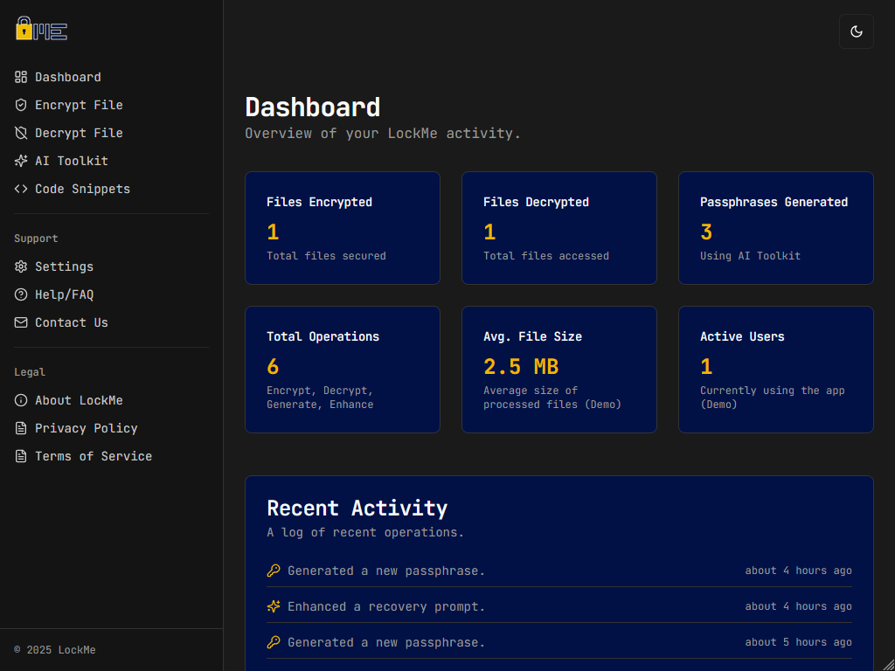The height and width of the screenshot is (671, 895).
Task: Click the Recent Activity heading
Action: tap(357, 508)
